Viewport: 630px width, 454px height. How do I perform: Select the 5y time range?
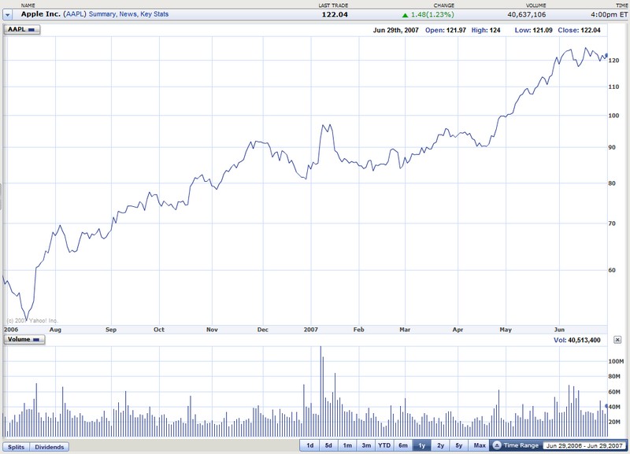459,445
